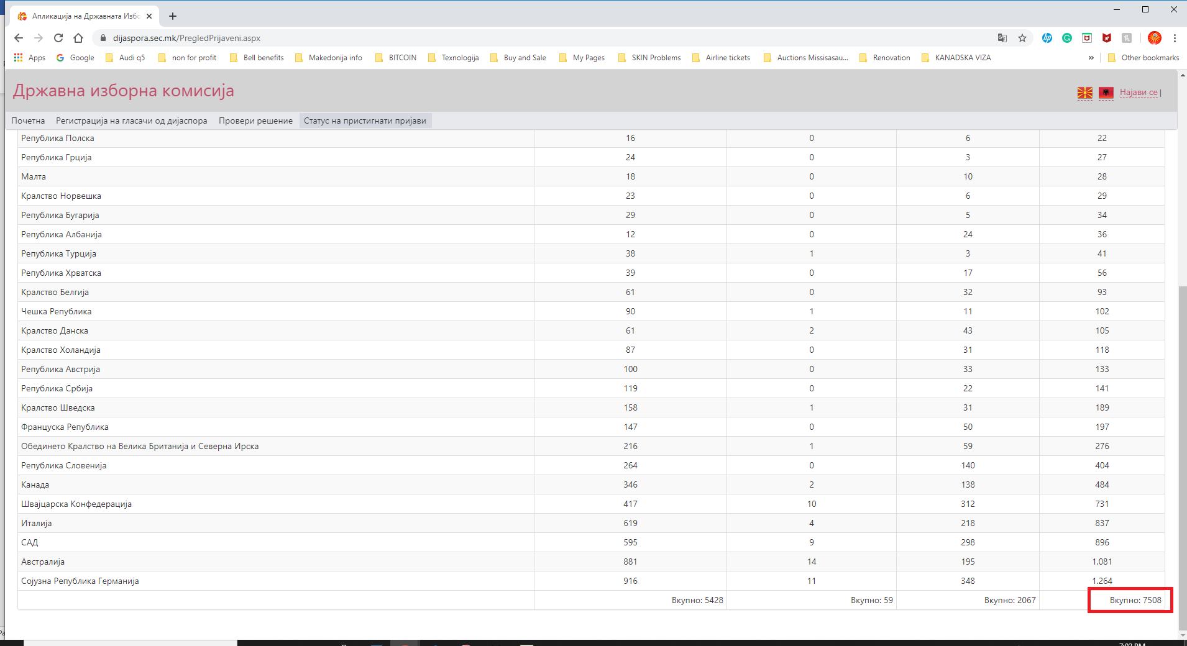Click the Вкупно: 59 cell

click(812, 600)
